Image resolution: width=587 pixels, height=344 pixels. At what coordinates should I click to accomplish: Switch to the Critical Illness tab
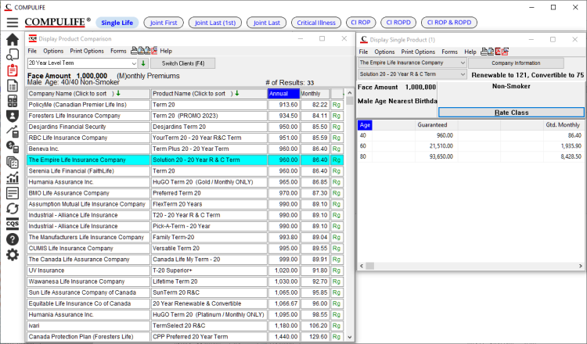click(316, 23)
